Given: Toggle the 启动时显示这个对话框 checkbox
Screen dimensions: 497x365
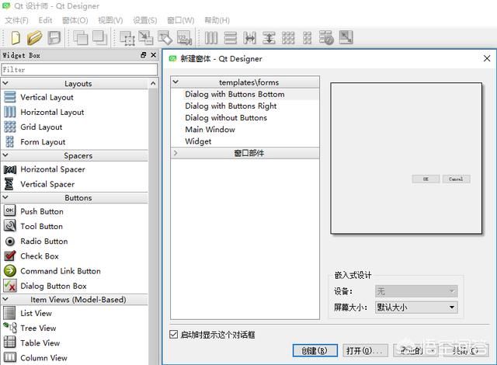Looking at the screenshot, I should point(174,335).
